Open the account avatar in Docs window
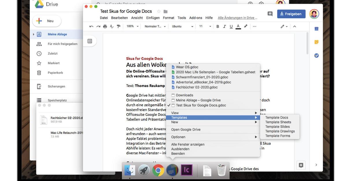The height and width of the screenshot is (181, 347). coord(314,14)
